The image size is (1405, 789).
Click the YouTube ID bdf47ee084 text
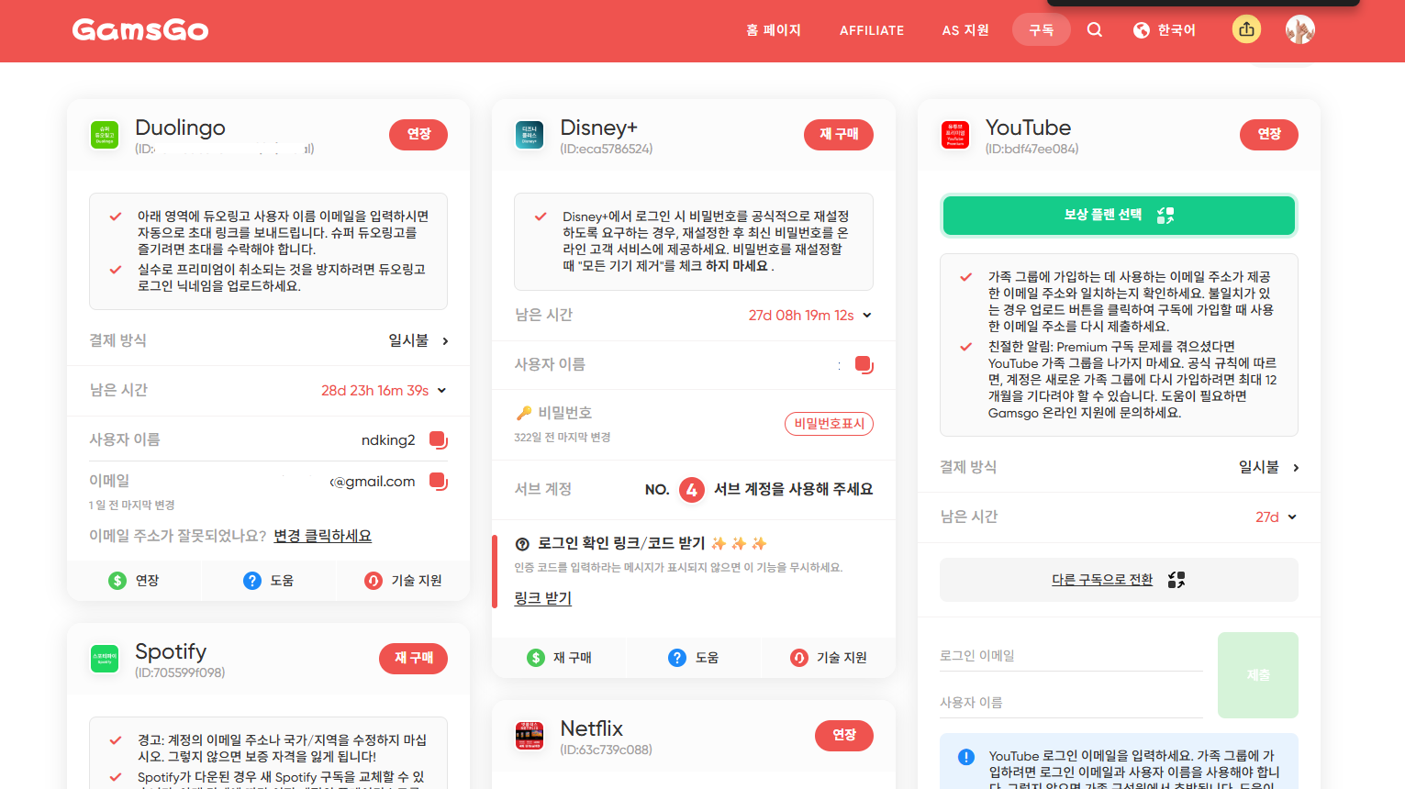coord(1032,149)
